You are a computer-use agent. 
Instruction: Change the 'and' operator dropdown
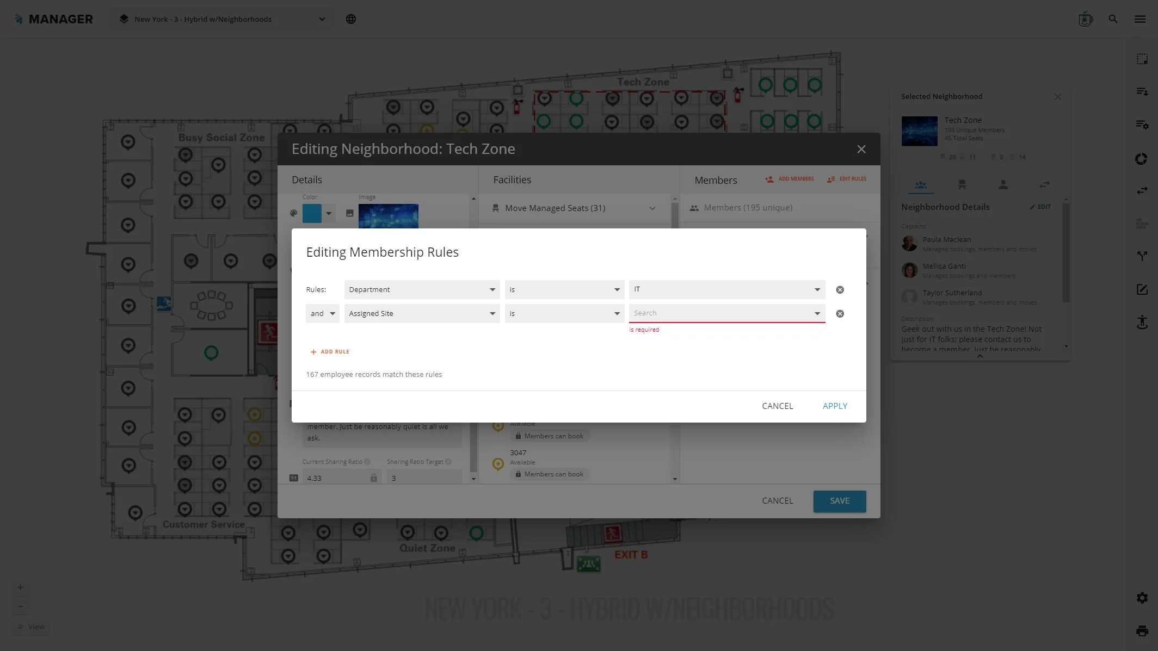[x=323, y=314]
